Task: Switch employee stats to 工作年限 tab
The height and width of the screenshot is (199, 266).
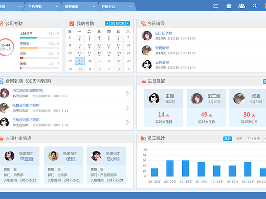Action: pyautogui.click(x=254, y=139)
